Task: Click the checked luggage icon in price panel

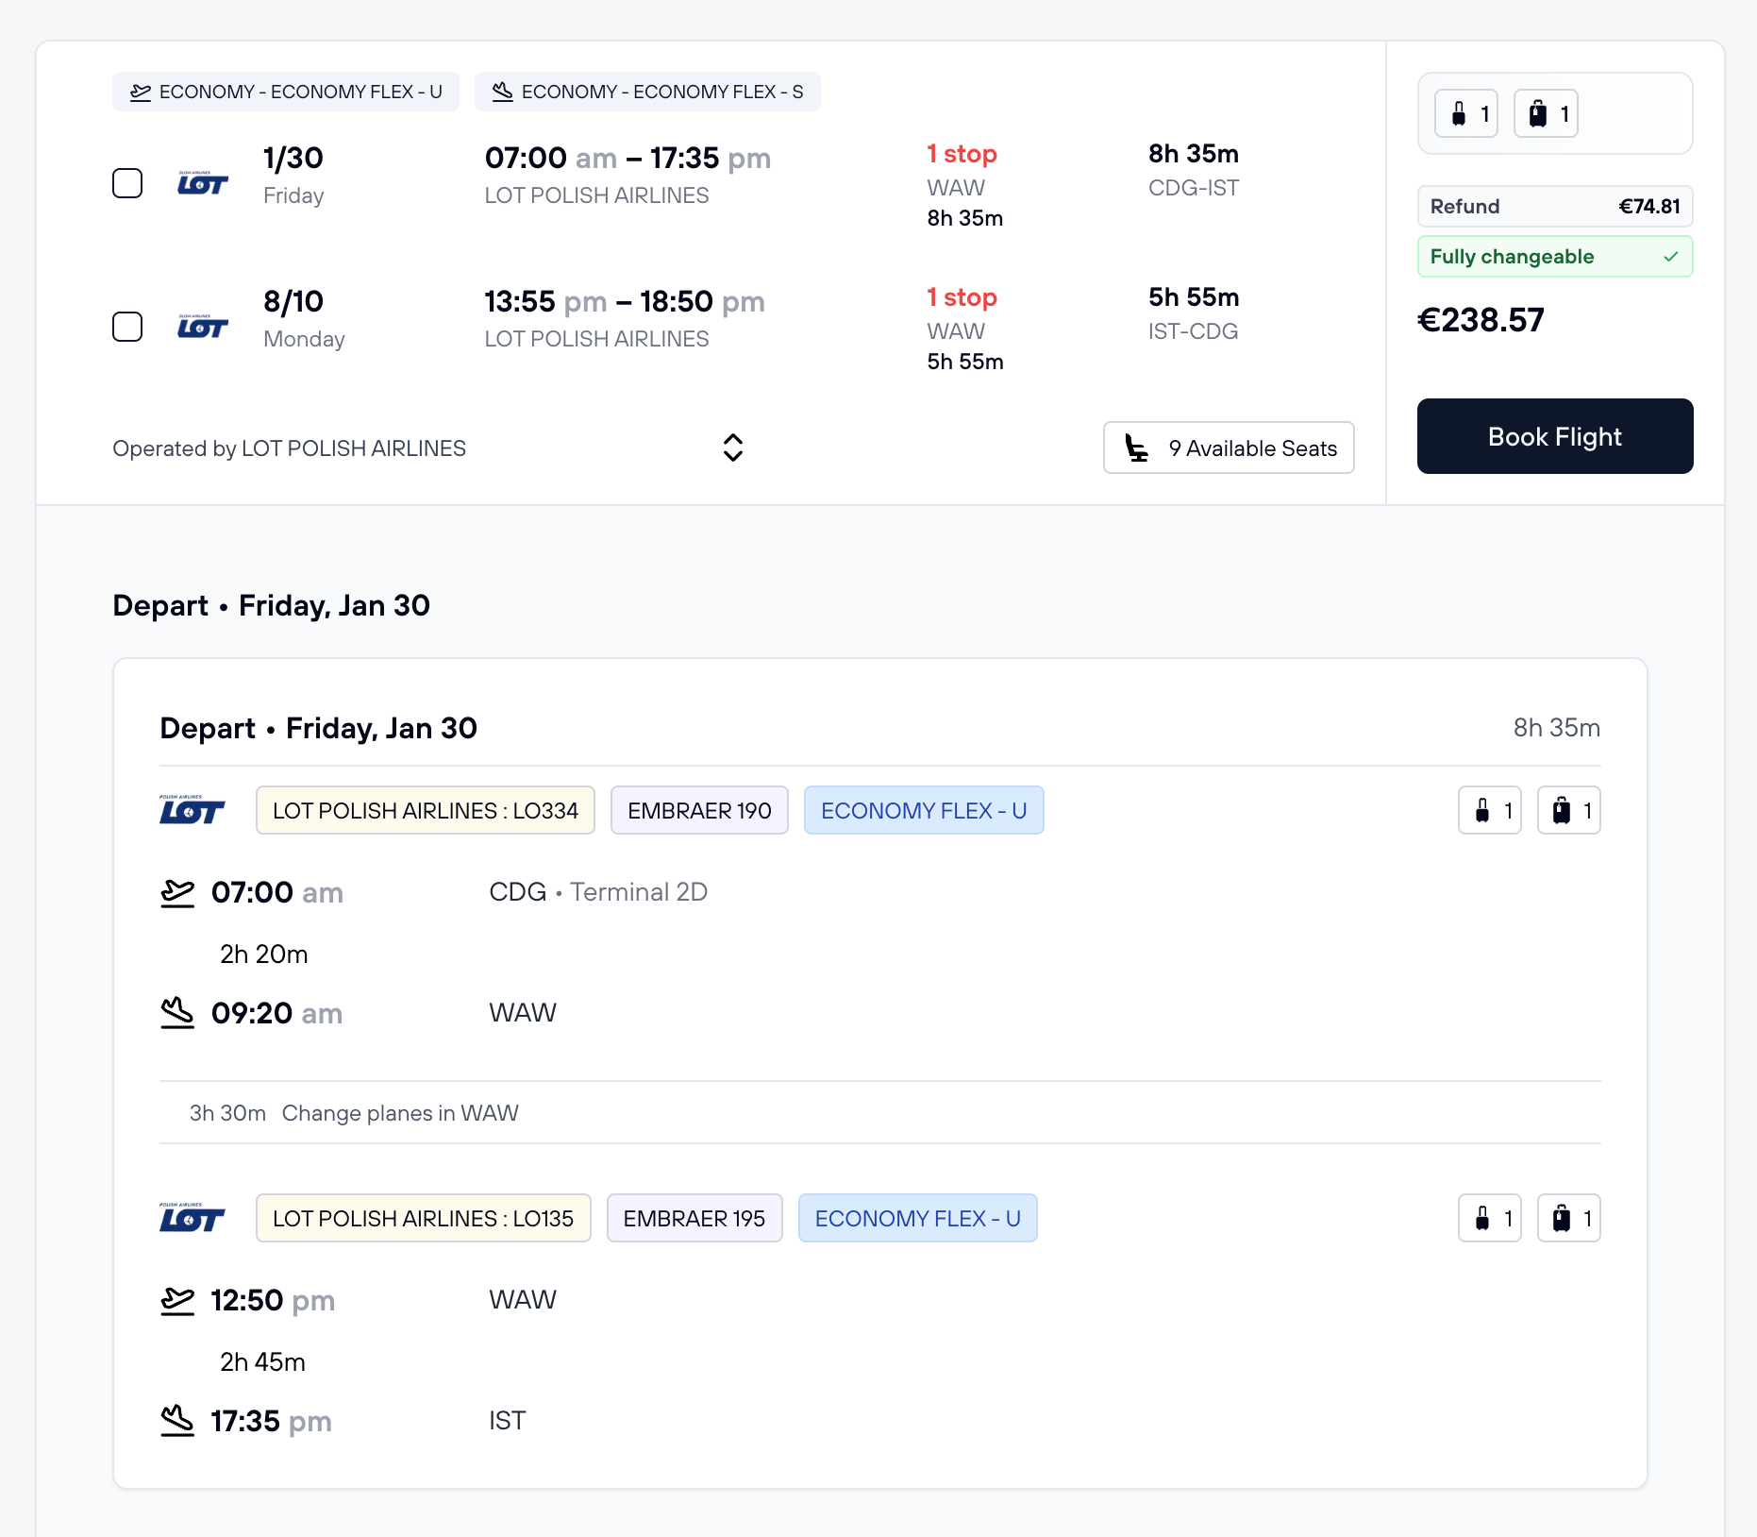Action: pyautogui.click(x=1545, y=114)
